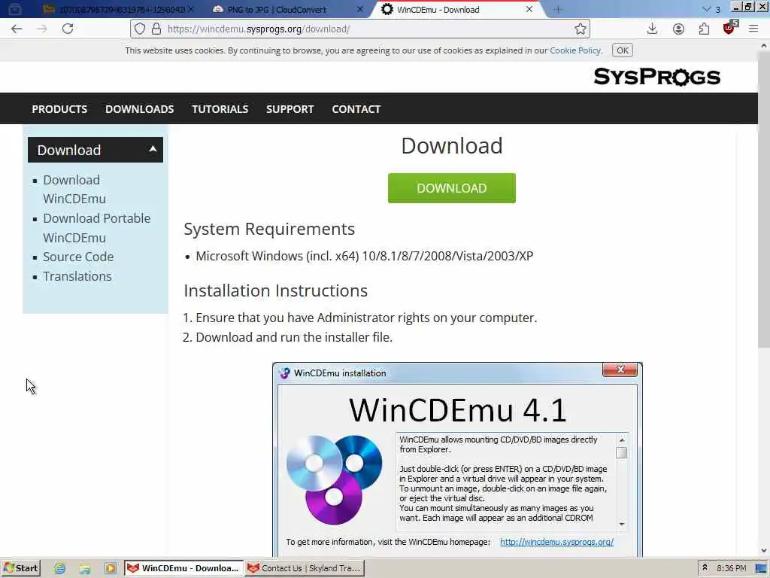Image resolution: width=770 pixels, height=578 pixels.
Task: Open the tracking protection shield icon
Action: pyautogui.click(x=139, y=29)
